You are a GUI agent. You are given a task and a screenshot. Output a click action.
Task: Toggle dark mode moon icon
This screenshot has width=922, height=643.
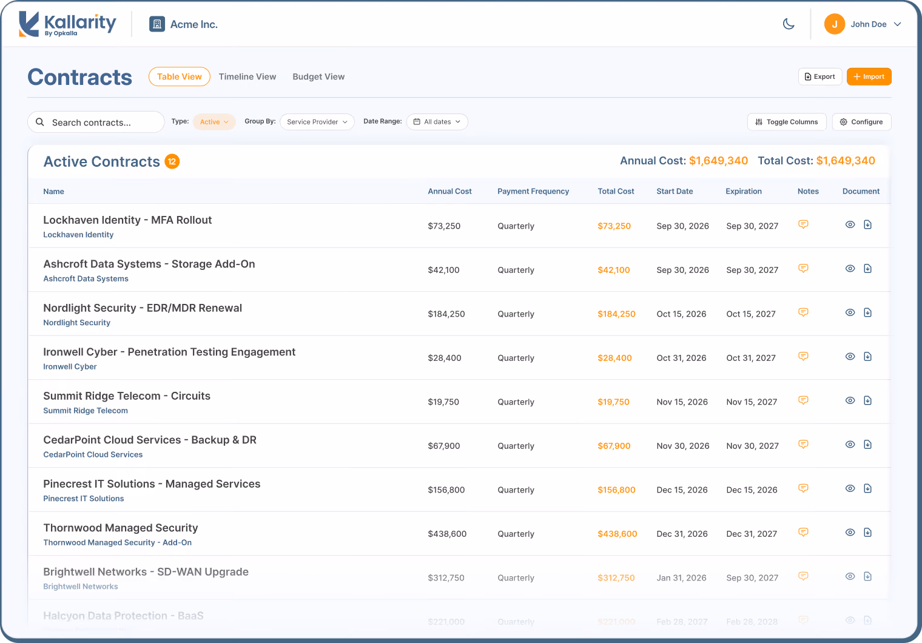pyautogui.click(x=789, y=24)
